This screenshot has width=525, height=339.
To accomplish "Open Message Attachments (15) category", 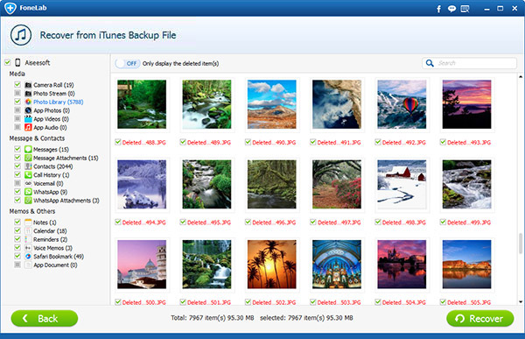I will [x=66, y=158].
